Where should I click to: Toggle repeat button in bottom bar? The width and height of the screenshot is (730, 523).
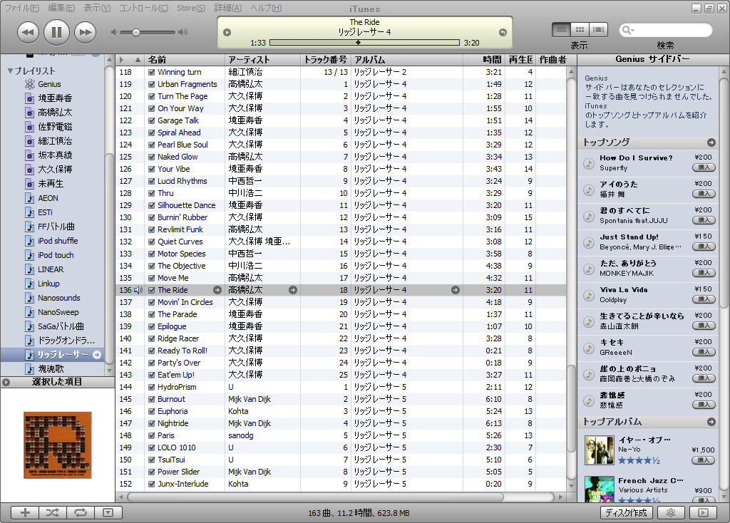pyautogui.click(x=81, y=512)
